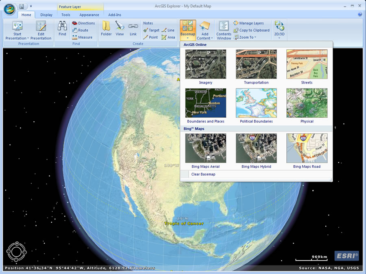Image resolution: width=366 pixels, height=274 pixels.
Task: Open the help question mark icon
Action: click(x=360, y=15)
